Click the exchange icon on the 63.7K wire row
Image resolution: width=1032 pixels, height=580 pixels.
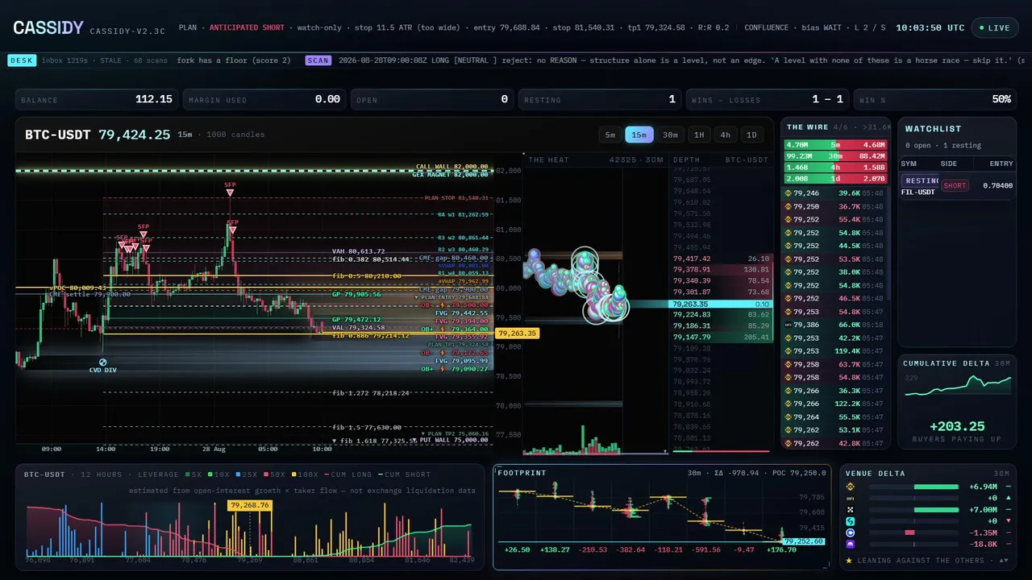click(x=789, y=364)
